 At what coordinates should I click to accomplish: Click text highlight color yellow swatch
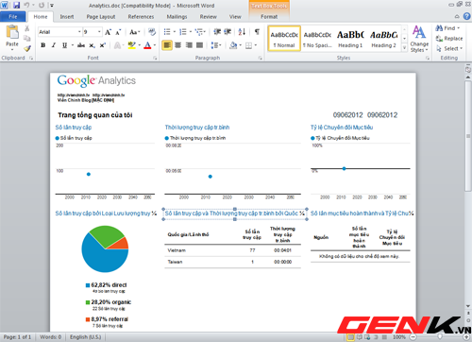coord(131,45)
